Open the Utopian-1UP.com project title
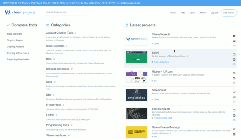 pyautogui.click(x=162, y=71)
